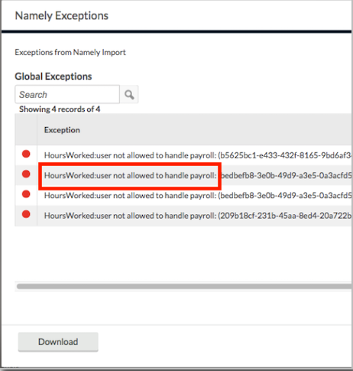Select exception row starting with b5625bc1 ID
This screenshot has width=353, height=371.
coord(183,155)
